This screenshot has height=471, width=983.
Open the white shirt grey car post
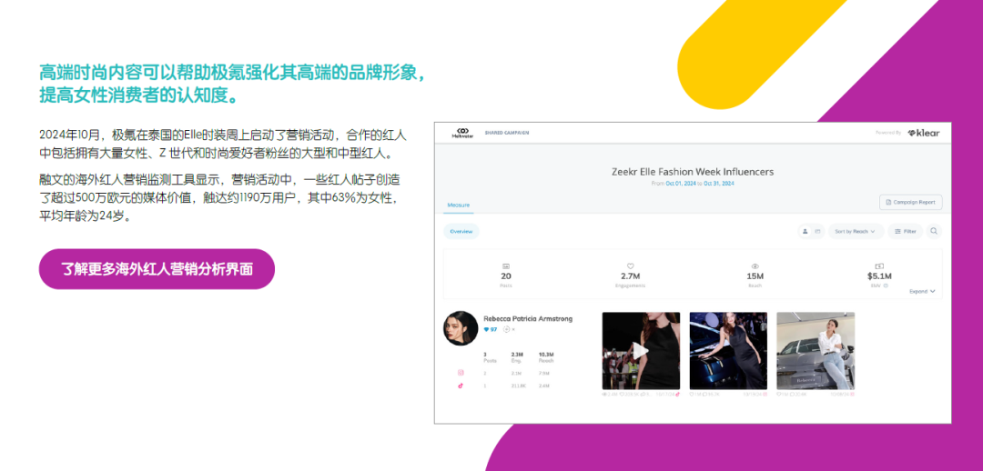coord(815,351)
